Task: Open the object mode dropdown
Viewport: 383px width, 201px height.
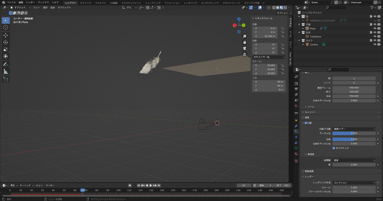Action: tap(20, 8)
